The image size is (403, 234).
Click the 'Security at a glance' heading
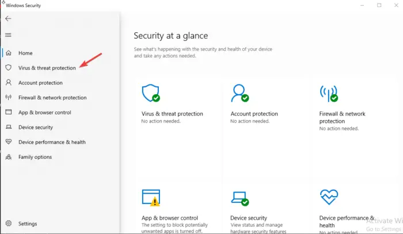point(170,36)
